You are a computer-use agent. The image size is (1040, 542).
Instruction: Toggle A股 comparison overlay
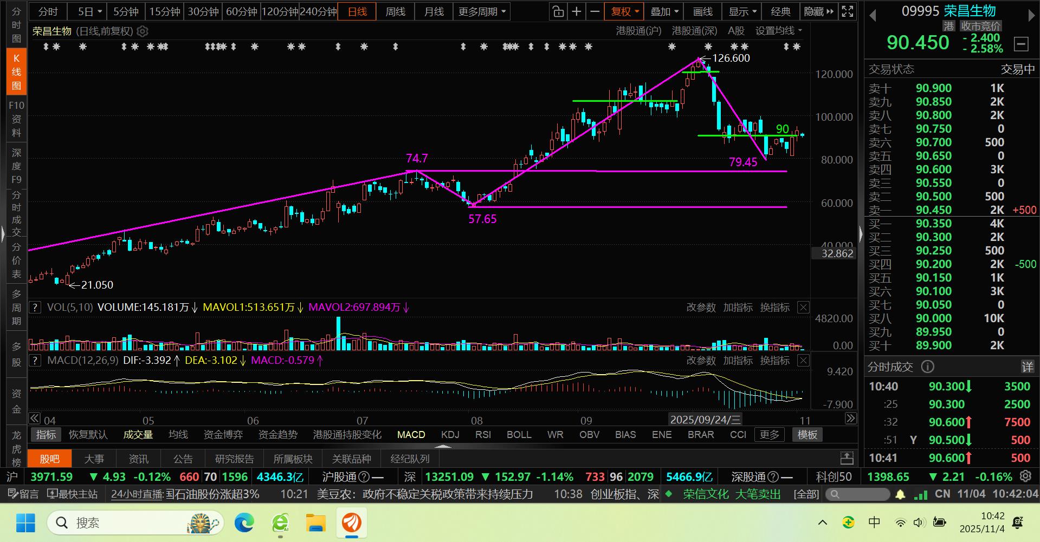tap(737, 31)
